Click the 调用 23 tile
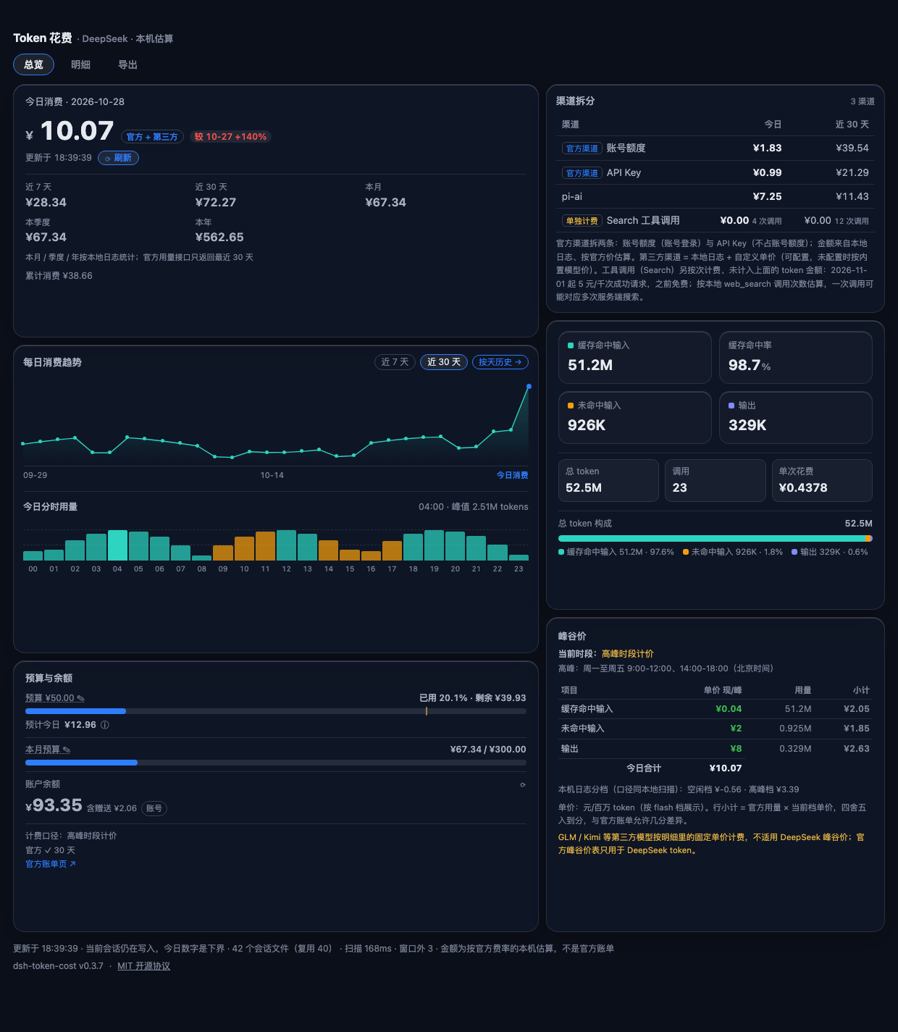Viewport: 898px width, 1032px height. pos(716,480)
